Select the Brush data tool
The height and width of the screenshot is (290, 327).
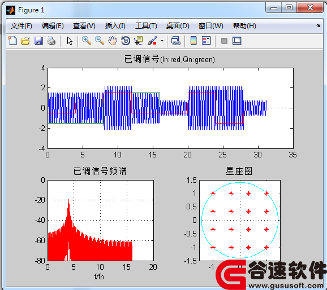pos(152,41)
